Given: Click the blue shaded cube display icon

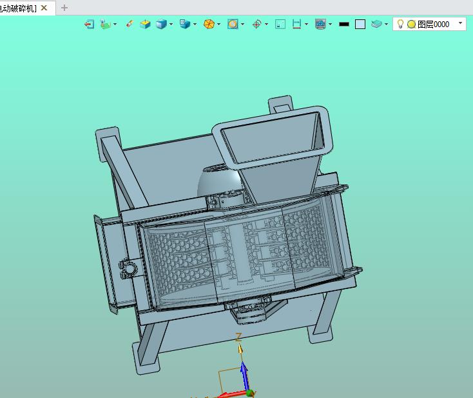Looking at the screenshot, I should point(161,24).
